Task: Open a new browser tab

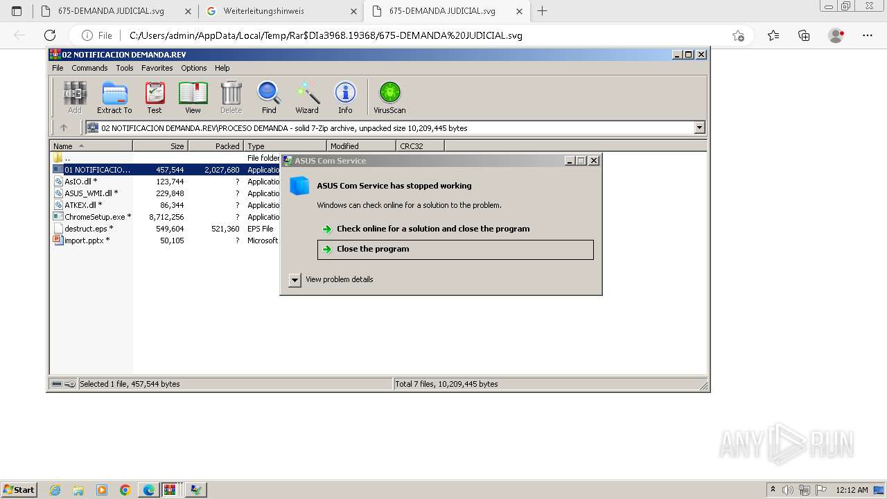Action: (543, 11)
